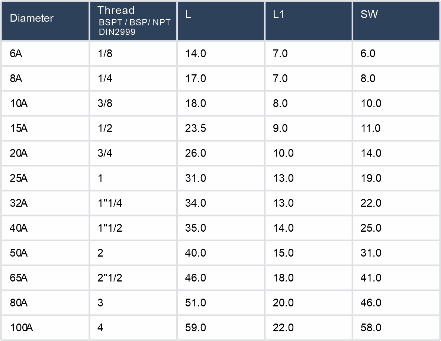This screenshot has height=341, width=441.
Task: Select the 15.0 L1 value
Action: click(283, 253)
